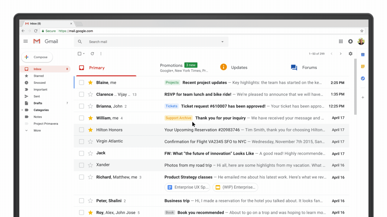The width and height of the screenshot is (387, 217).
Task: Click the Enterprise UX Sp... attachment chip
Action: tap(187, 187)
